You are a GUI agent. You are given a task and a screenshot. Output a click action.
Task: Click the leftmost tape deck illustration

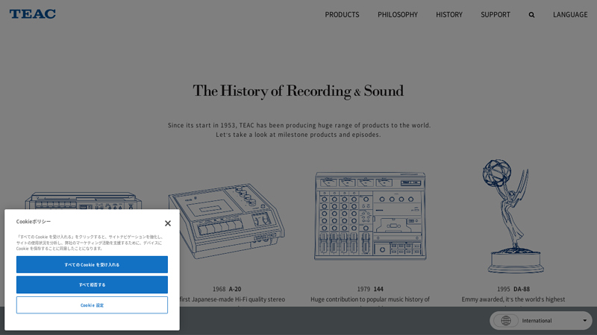click(x=84, y=201)
